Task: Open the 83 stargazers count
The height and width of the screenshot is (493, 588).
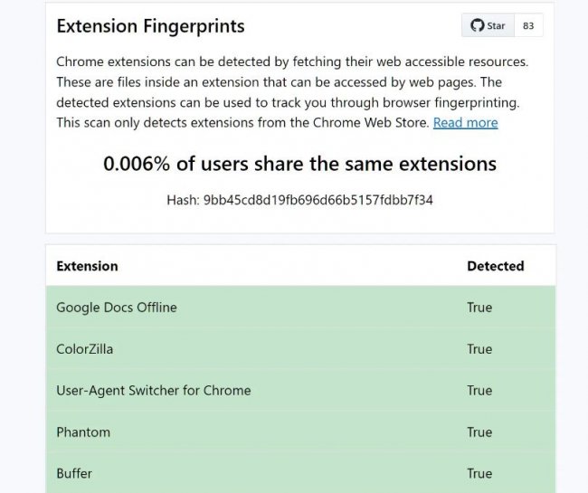Action: [528, 25]
